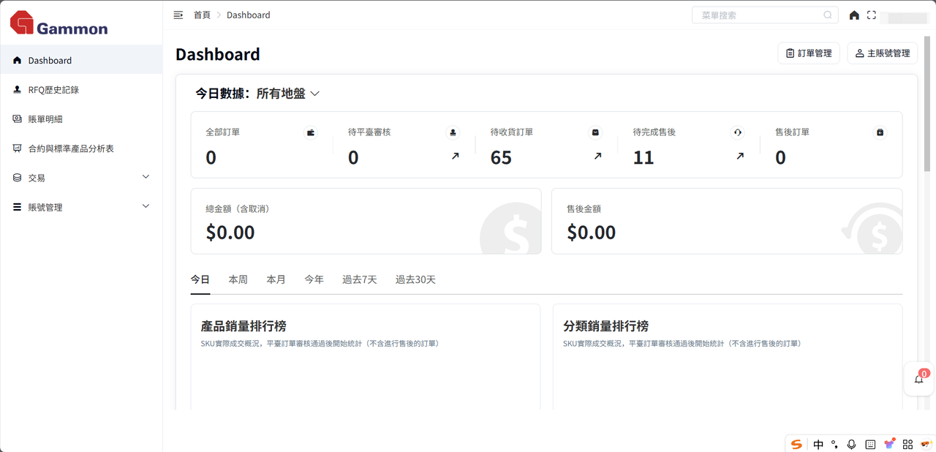
Task: Click microphone icon in IME toolbar
Action: [x=851, y=444]
